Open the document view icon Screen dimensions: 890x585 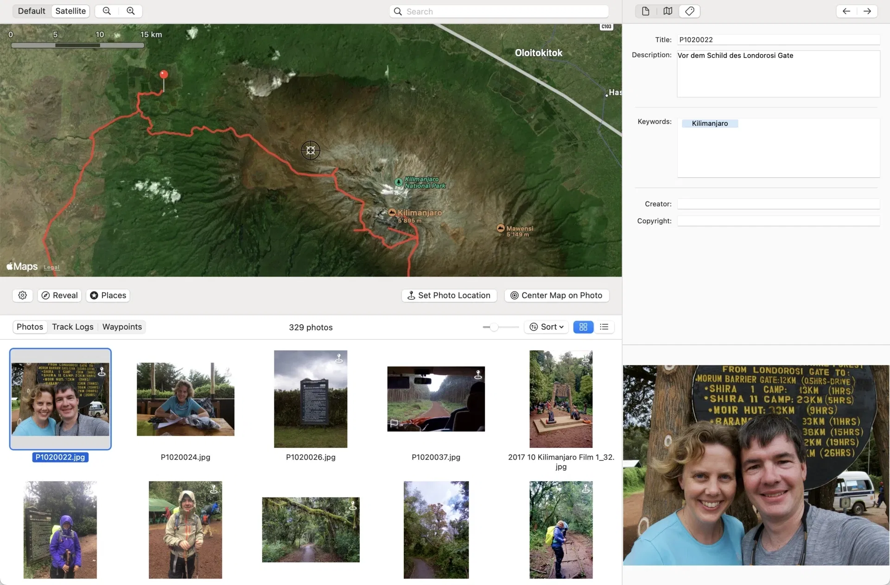point(645,11)
